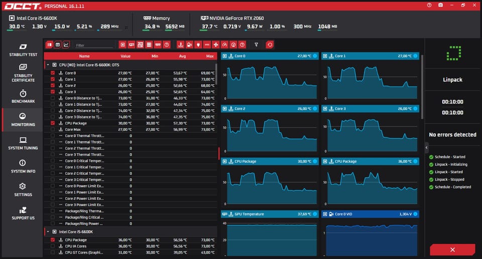This screenshot has width=482, height=259.
Task: Check Core 1 Distance to Tj checkbox
Action: [x=53, y=104]
